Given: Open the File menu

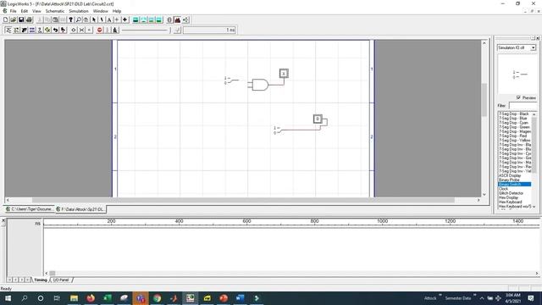Looking at the screenshot, I should (14, 11).
